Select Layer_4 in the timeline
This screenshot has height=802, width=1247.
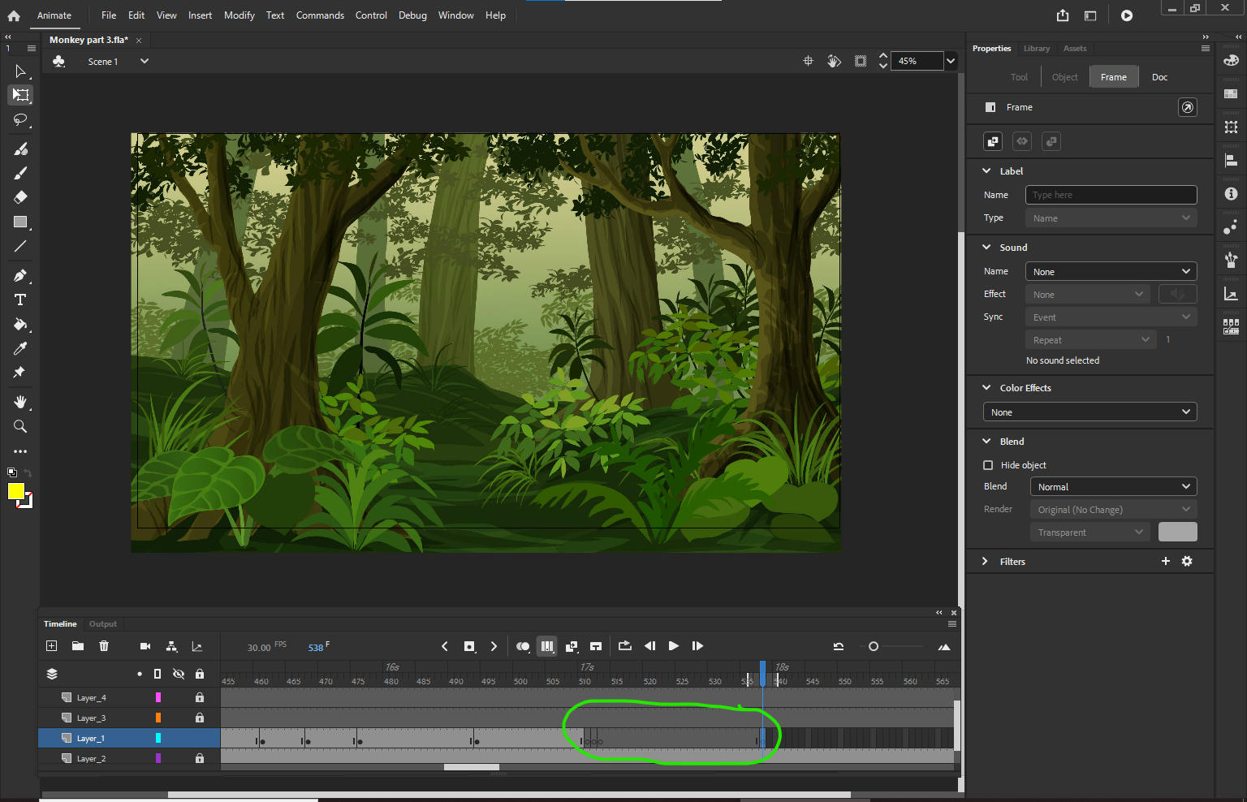click(x=92, y=697)
